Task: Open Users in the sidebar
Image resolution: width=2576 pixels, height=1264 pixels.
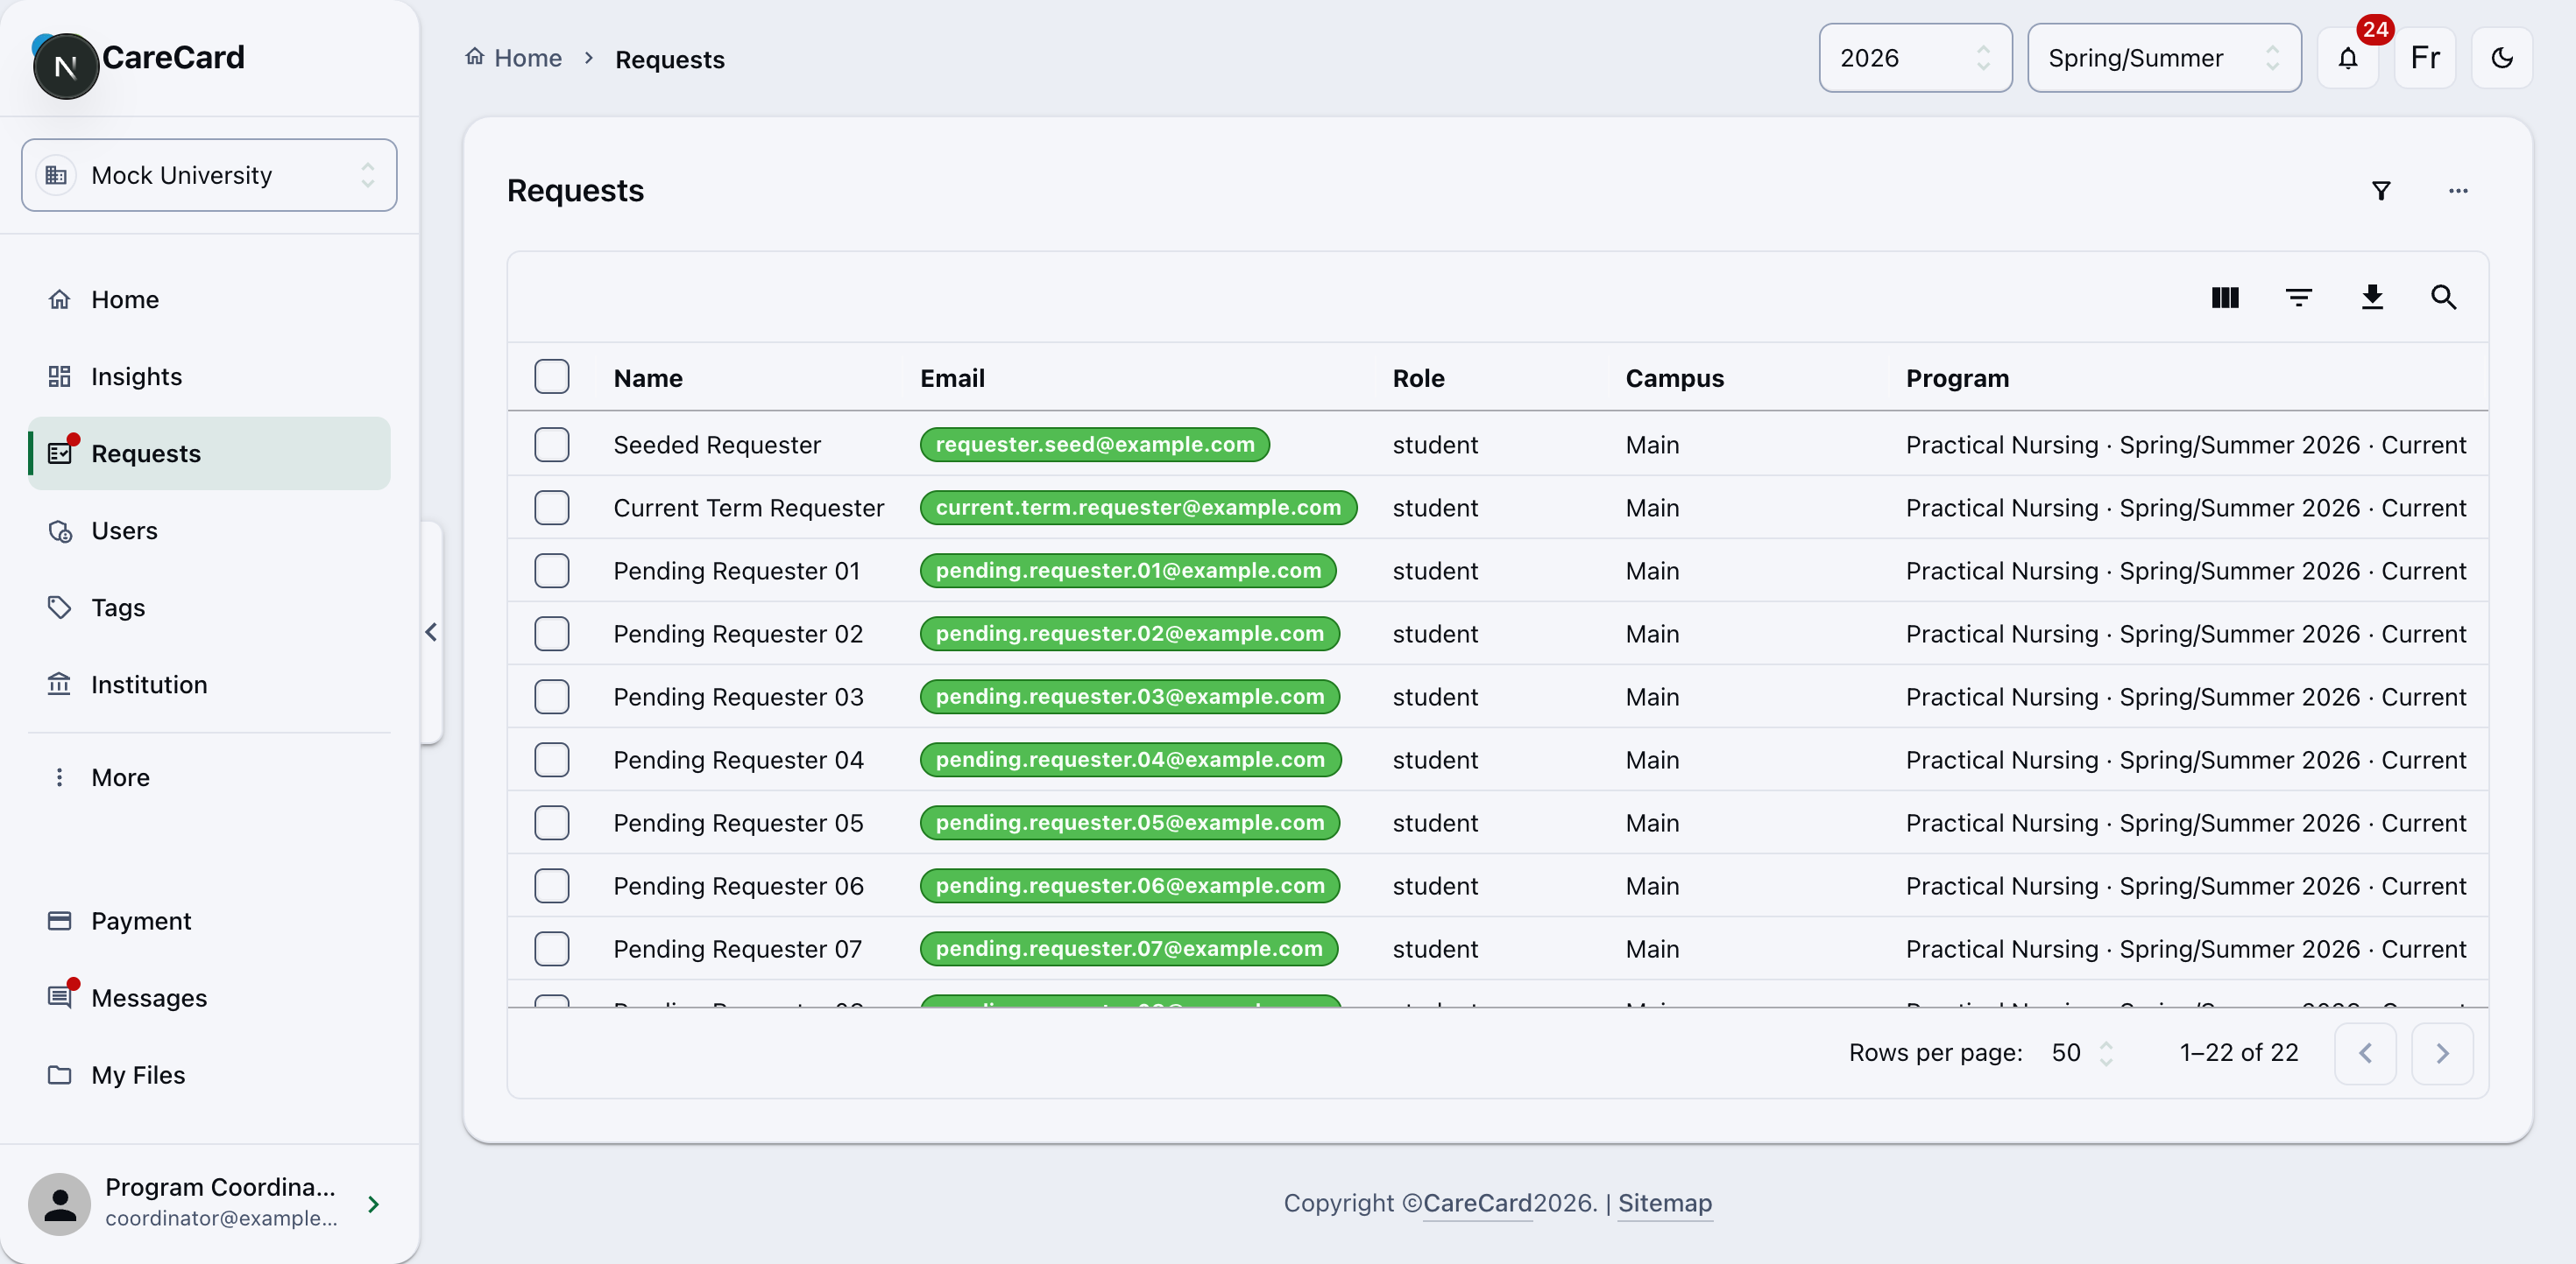Action: click(x=209, y=530)
